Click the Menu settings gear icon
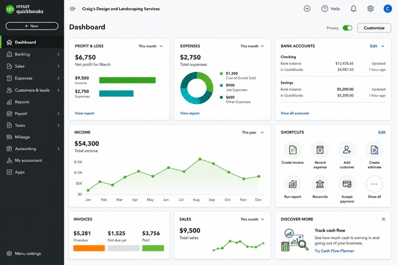The width and height of the screenshot is (398, 265). point(9,253)
